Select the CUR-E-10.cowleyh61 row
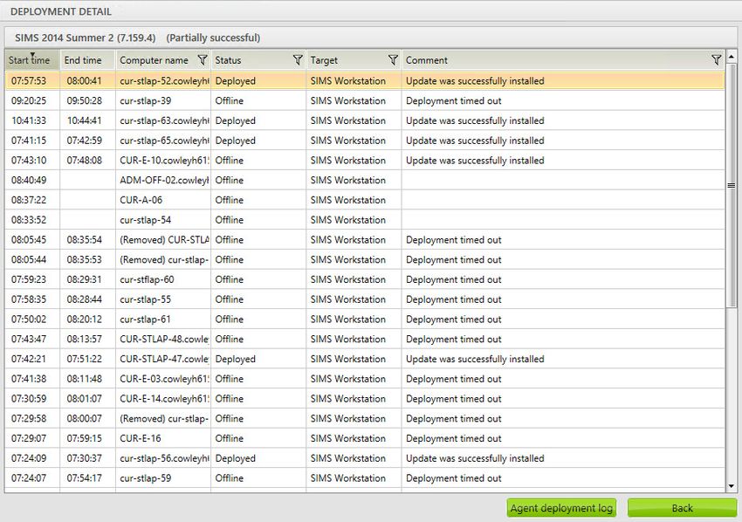 (365, 161)
